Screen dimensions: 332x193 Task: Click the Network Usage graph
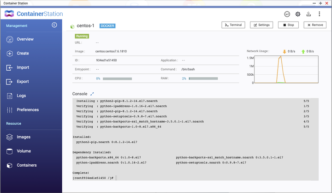coord(286,69)
